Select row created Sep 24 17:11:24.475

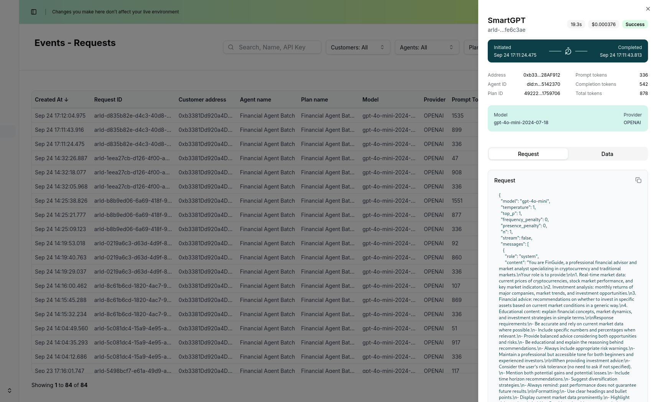(255, 144)
